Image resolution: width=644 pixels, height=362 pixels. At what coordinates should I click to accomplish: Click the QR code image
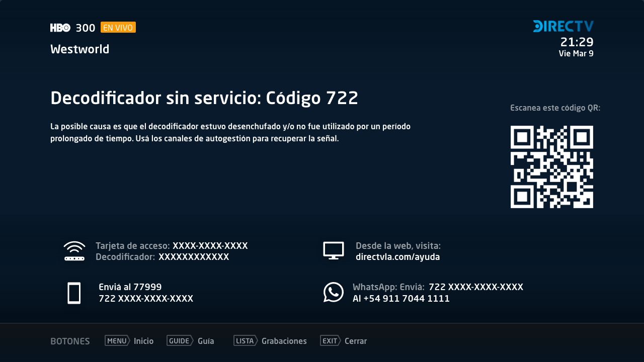pyautogui.click(x=552, y=167)
